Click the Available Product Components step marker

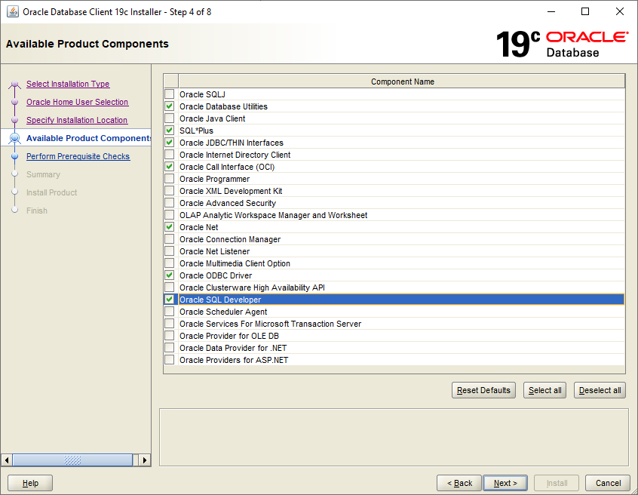click(x=14, y=138)
